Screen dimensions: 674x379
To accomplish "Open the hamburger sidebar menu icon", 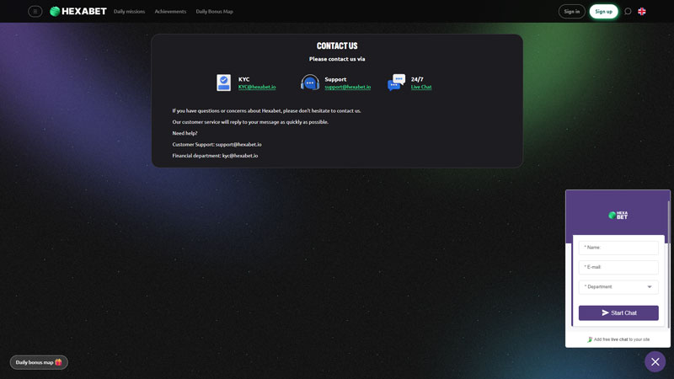I will coord(35,12).
